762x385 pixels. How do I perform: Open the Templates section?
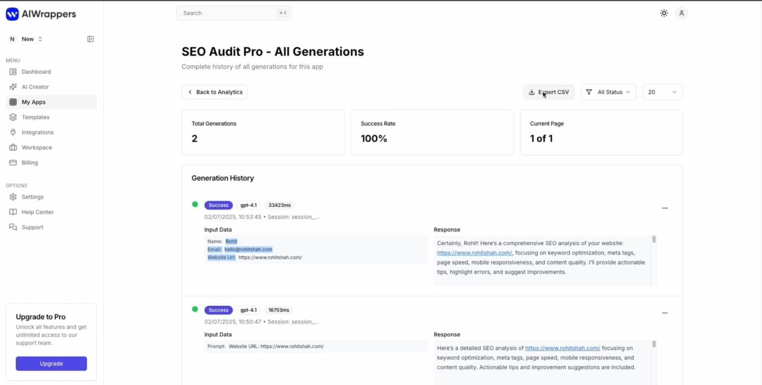tap(35, 117)
